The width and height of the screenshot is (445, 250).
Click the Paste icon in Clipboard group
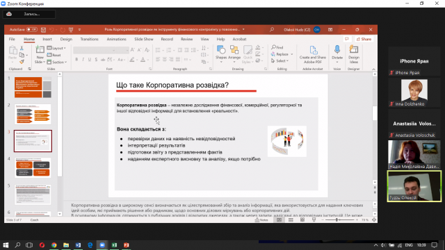(13, 51)
